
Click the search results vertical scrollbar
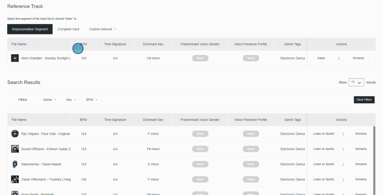[x=374, y=160]
